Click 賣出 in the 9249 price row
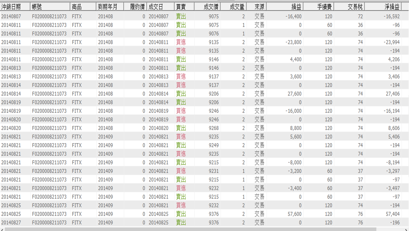 pos(181,145)
